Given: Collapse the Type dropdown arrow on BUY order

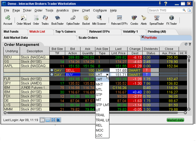Looking at the screenshot, I should tap(107, 74).
